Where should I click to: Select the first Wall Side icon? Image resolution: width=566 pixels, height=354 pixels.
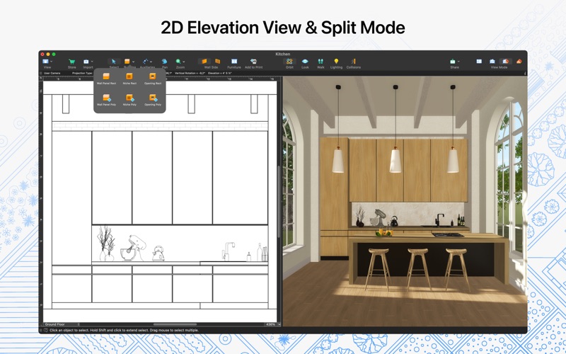[204, 62]
